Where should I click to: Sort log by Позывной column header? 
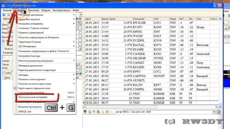tap(143, 19)
